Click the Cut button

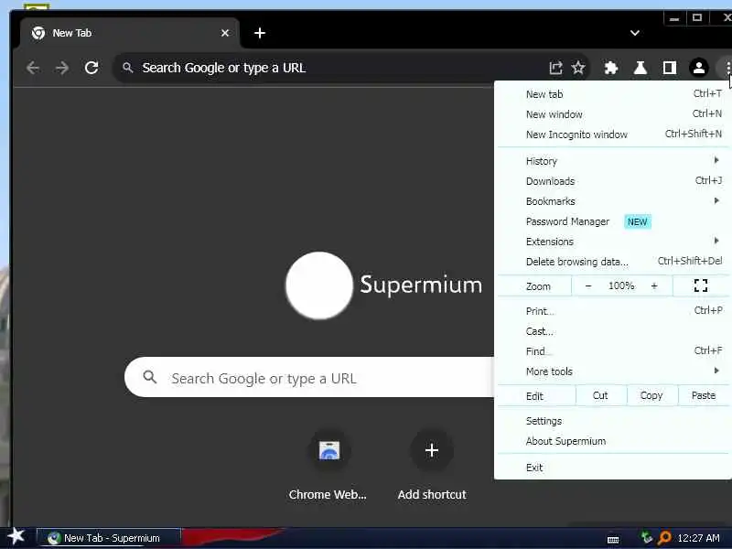[x=600, y=396]
